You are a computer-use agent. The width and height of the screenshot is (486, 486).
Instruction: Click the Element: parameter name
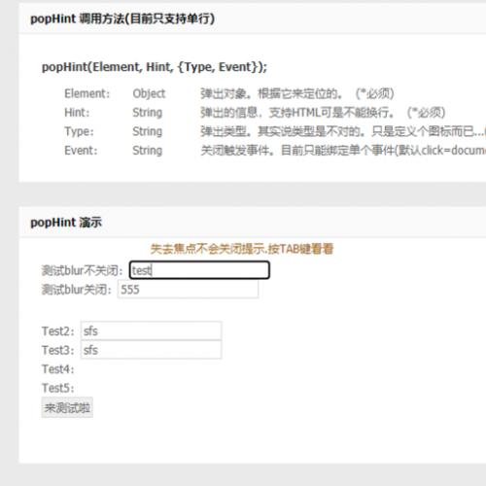pyautogui.click(x=87, y=93)
